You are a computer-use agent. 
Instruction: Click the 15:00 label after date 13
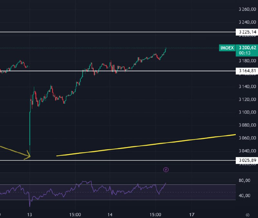pyautogui.click(x=75, y=215)
